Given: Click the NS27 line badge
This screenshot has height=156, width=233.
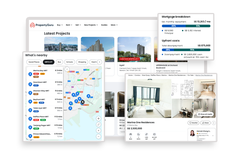Looking at the screenshot, I should coord(36,74).
